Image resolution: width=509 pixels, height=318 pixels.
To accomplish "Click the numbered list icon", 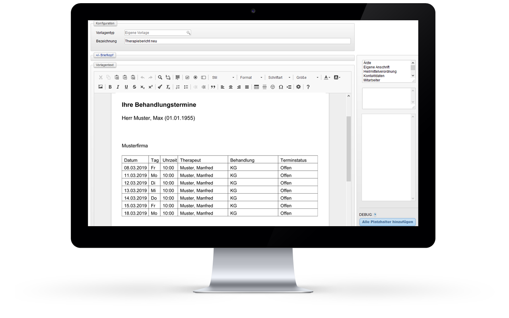I will click(178, 87).
